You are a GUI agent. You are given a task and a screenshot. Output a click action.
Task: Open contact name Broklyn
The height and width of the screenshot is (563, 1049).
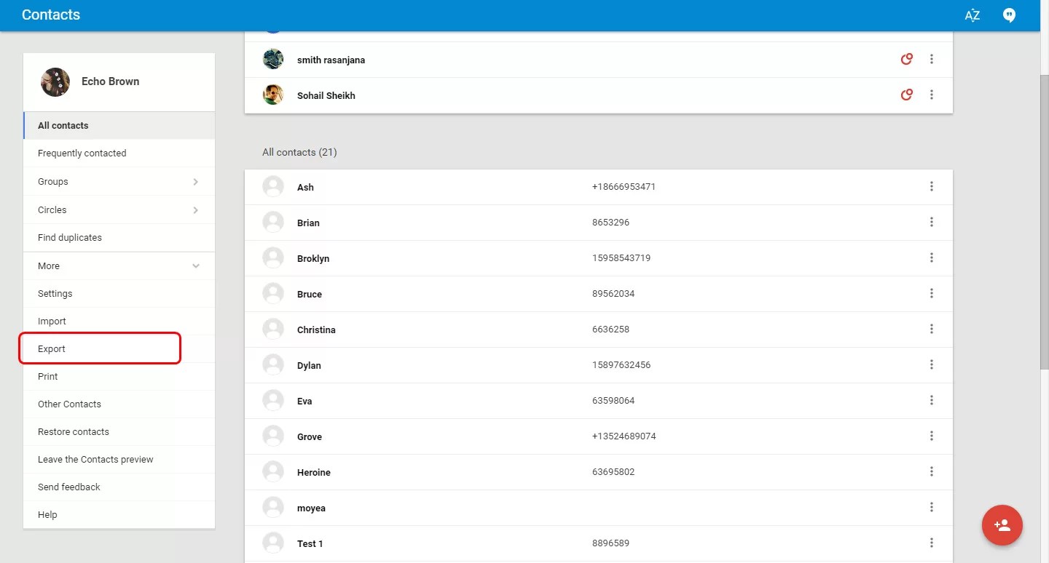click(313, 259)
